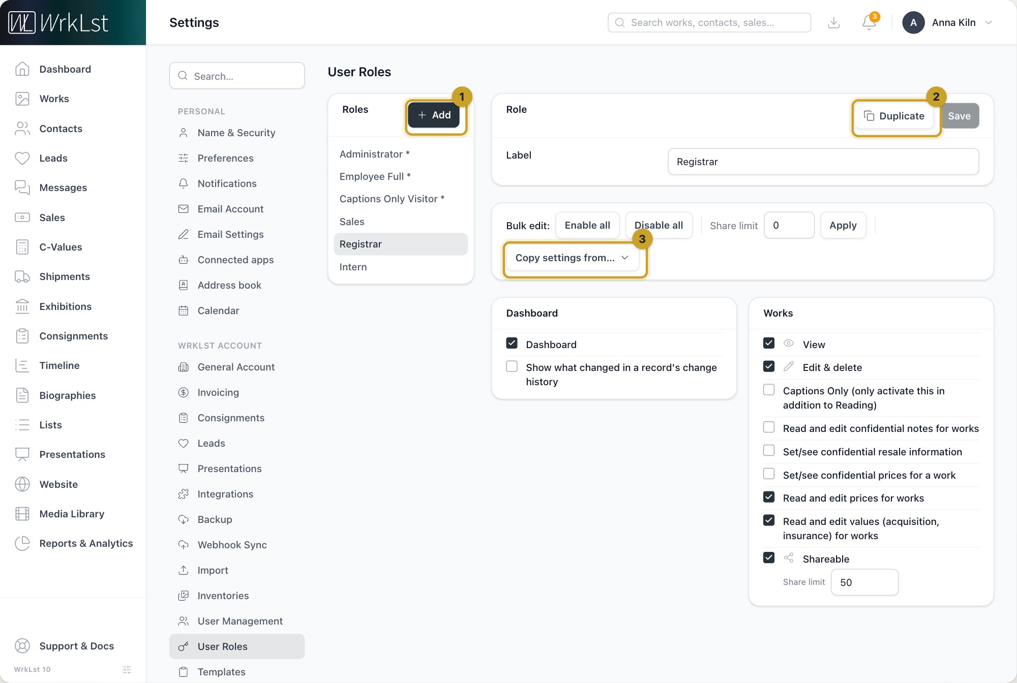Open Preferences settings
This screenshot has width=1017, height=683.
pyautogui.click(x=237, y=158)
